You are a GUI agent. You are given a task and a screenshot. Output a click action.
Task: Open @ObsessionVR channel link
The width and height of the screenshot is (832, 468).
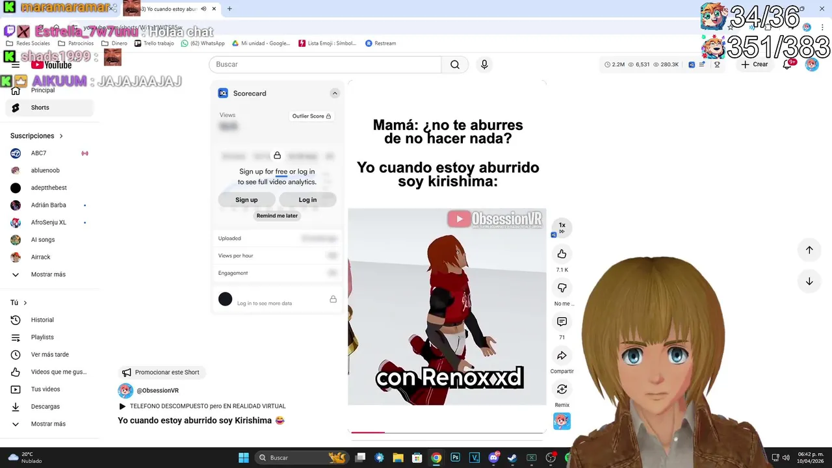click(x=157, y=391)
